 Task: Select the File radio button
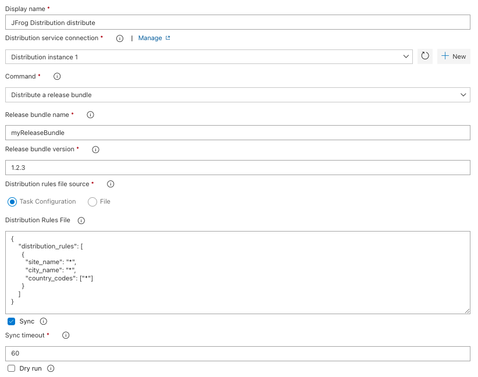click(x=91, y=201)
